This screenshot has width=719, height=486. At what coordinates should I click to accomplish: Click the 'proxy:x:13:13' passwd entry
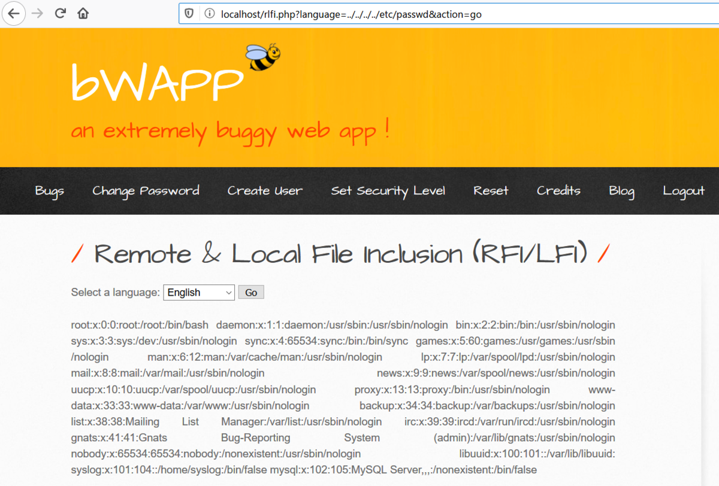452,390
